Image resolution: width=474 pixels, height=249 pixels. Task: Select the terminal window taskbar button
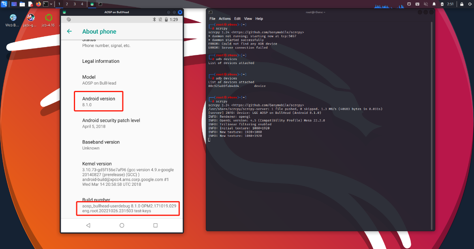point(100,4)
